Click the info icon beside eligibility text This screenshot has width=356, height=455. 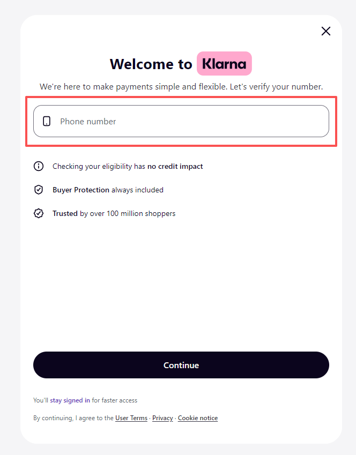39,166
